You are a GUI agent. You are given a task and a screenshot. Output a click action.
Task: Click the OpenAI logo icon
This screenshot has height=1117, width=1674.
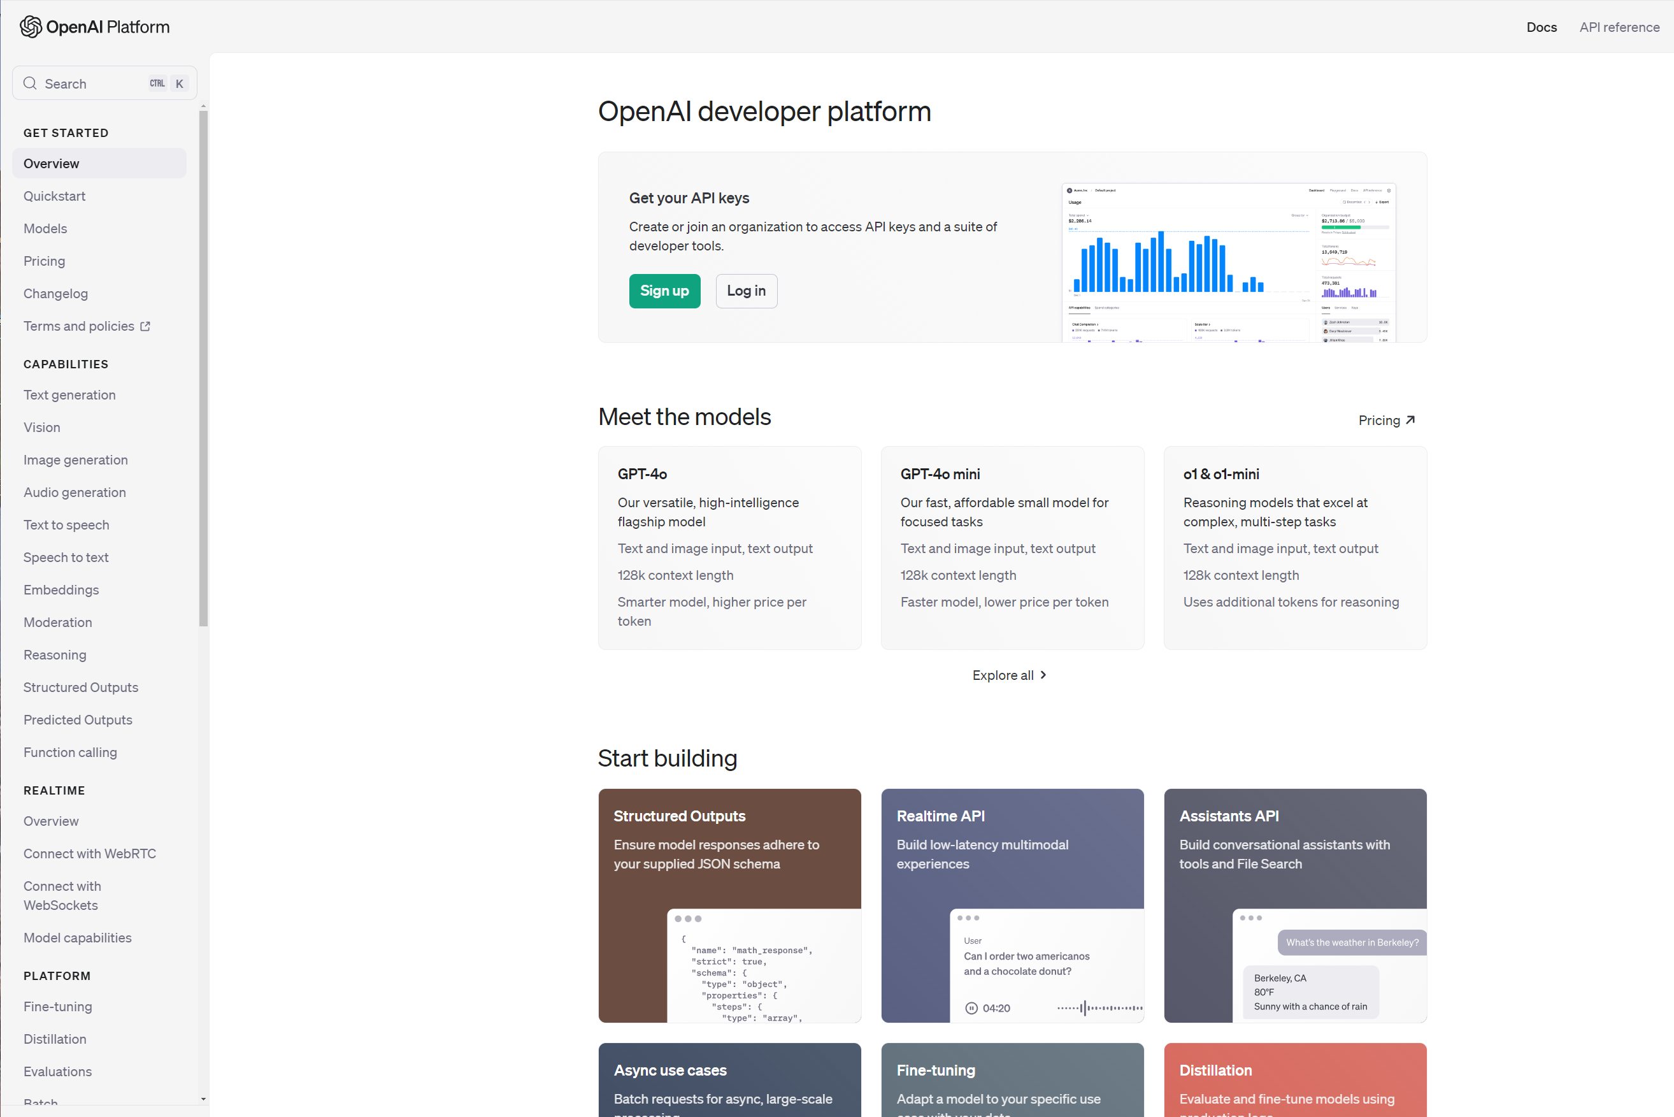coord(31,27)
